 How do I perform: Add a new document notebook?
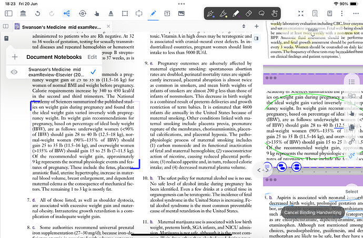(15, 57)
